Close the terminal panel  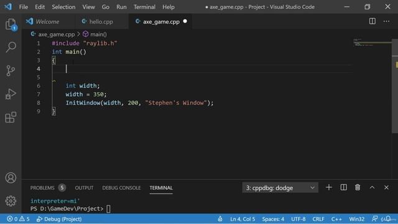pyautogui.click(x=386, y=187)
